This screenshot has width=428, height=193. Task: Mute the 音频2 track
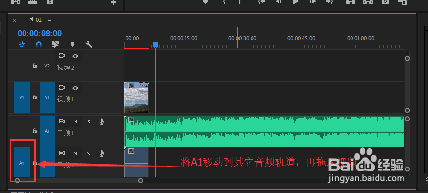pos(76,153)
